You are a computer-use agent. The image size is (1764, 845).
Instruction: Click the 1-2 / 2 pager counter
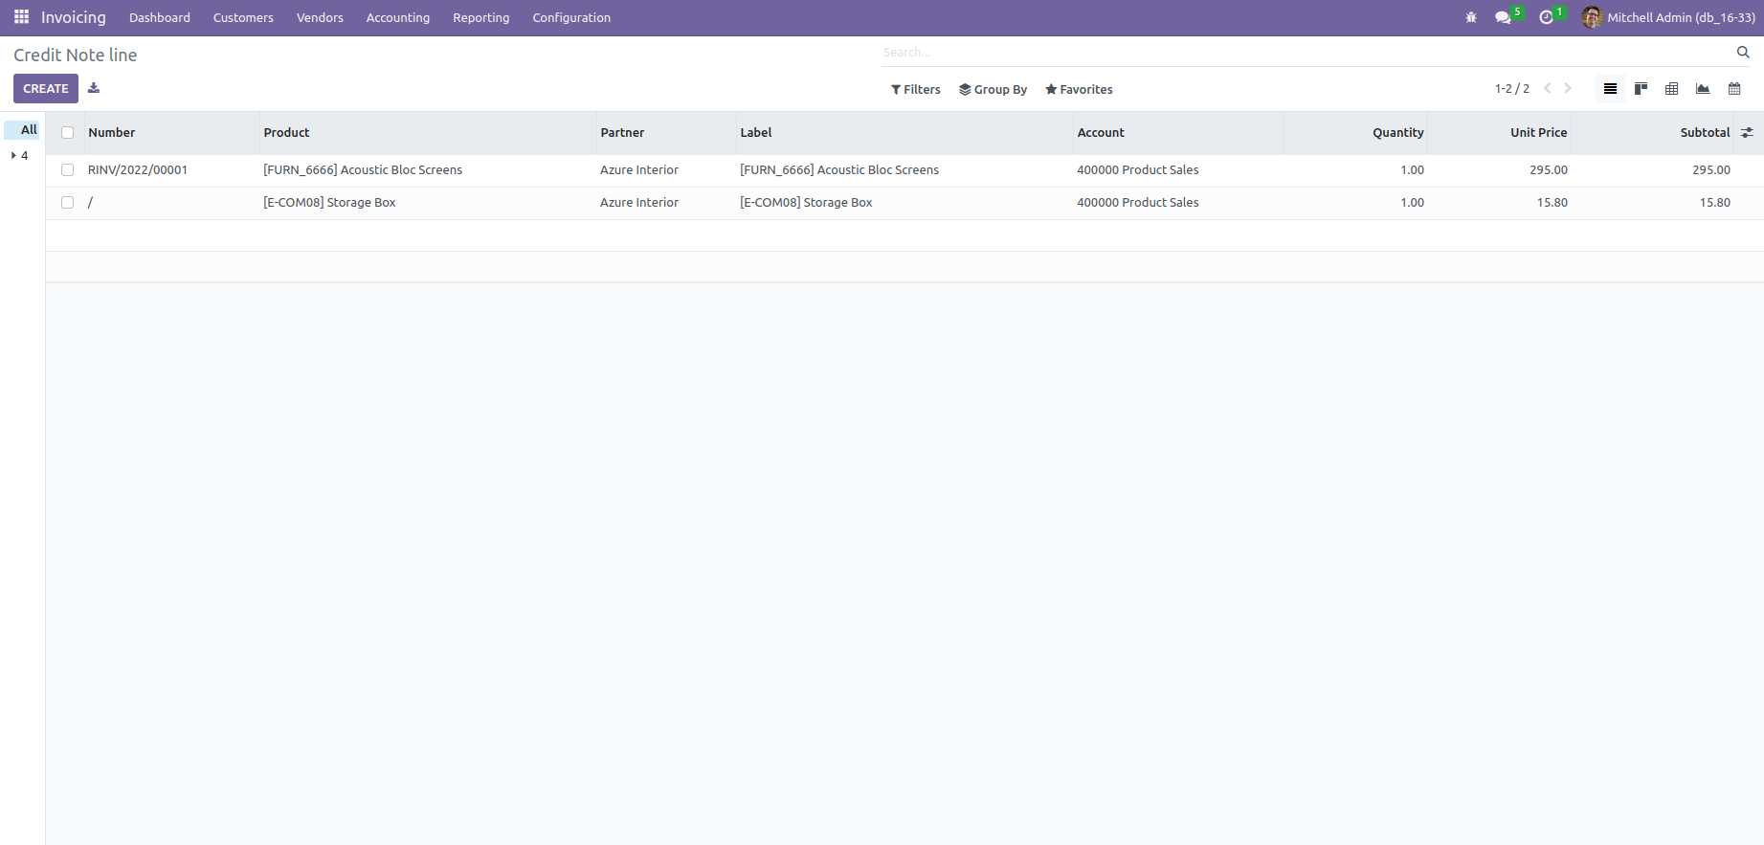1512,89
